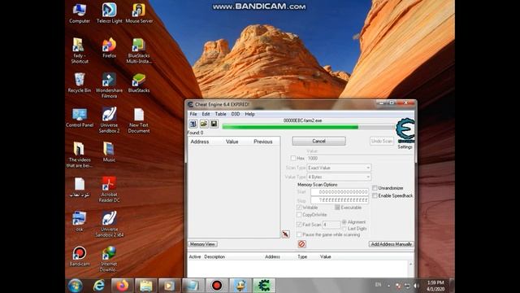Open the Table menu
This screenshot has width=520, height=293.
coord(220,114)
